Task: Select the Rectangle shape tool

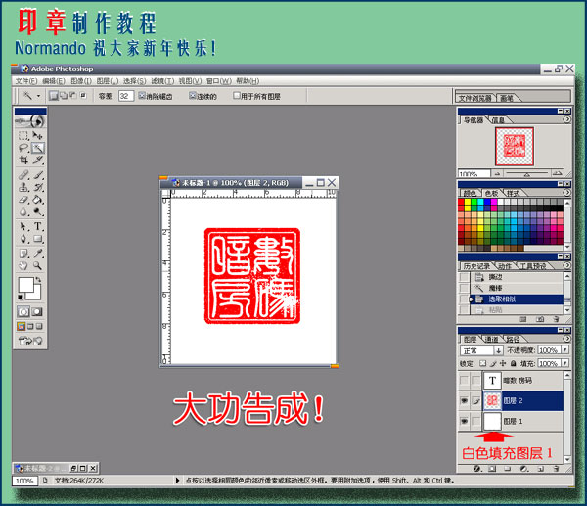Action: [38, 239]
